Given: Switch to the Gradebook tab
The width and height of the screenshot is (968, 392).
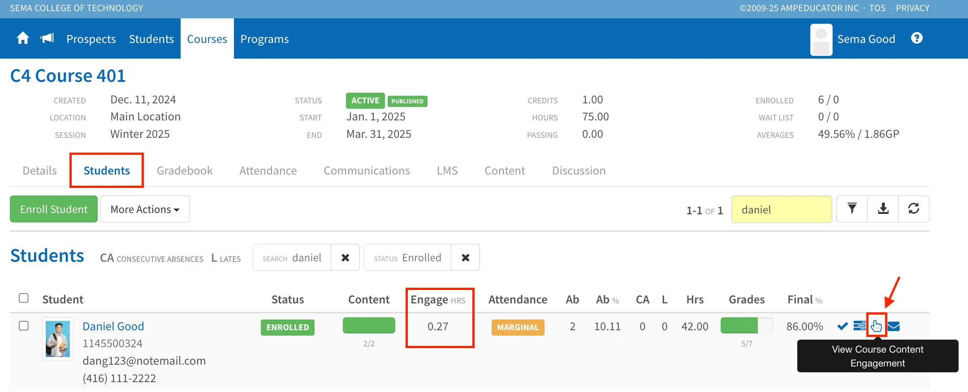Looking at the screenshot, I should pyautogui.click(x=185, y=170).
